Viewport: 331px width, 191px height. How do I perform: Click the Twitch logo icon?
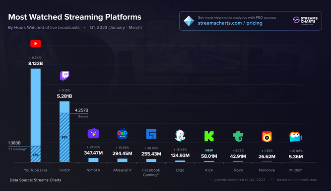pos(65,76)
